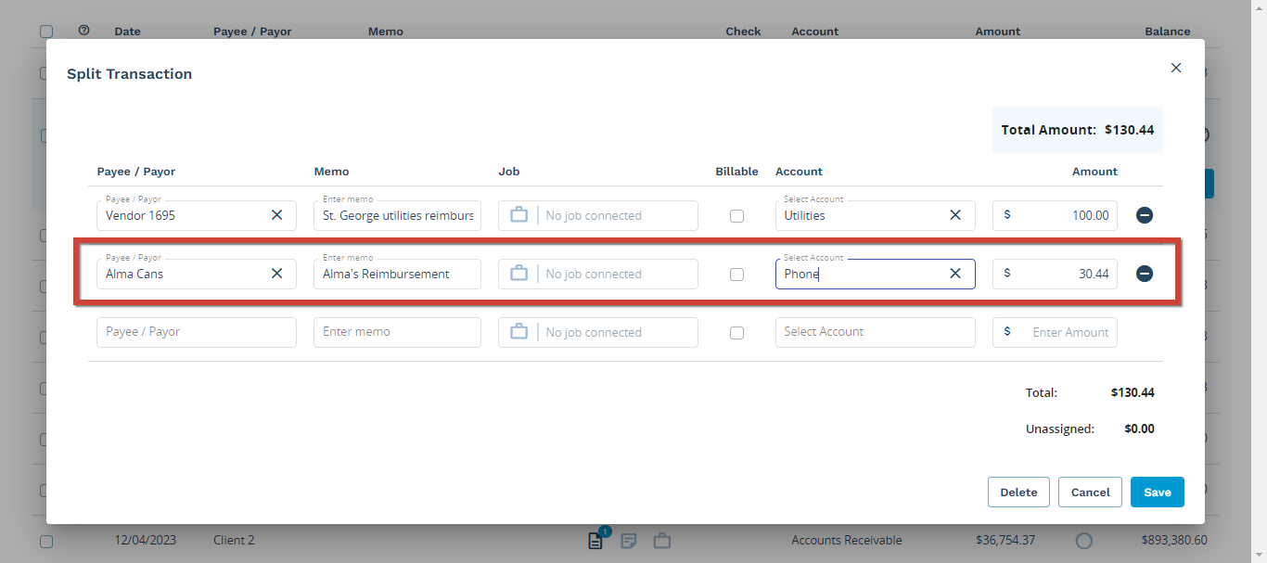The image size is (1267, 563).
Task: Check Billable for the Alma Cans row
Action: click(x=736, y=275)
